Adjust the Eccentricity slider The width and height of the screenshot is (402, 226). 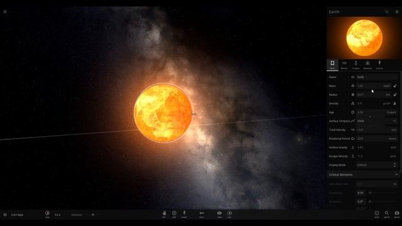(383, 193)
